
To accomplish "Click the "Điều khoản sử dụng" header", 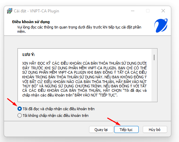I will coord(31,22).
